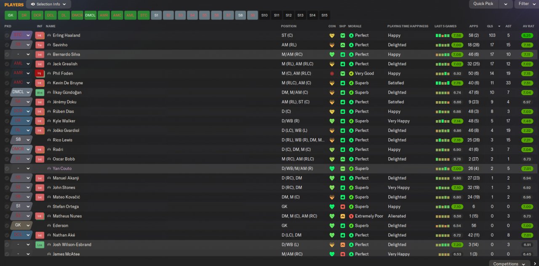Screen dimensions: 539x266
Task: Select the STC position slot
Action: pyautogui.click(x=144, y=15)
